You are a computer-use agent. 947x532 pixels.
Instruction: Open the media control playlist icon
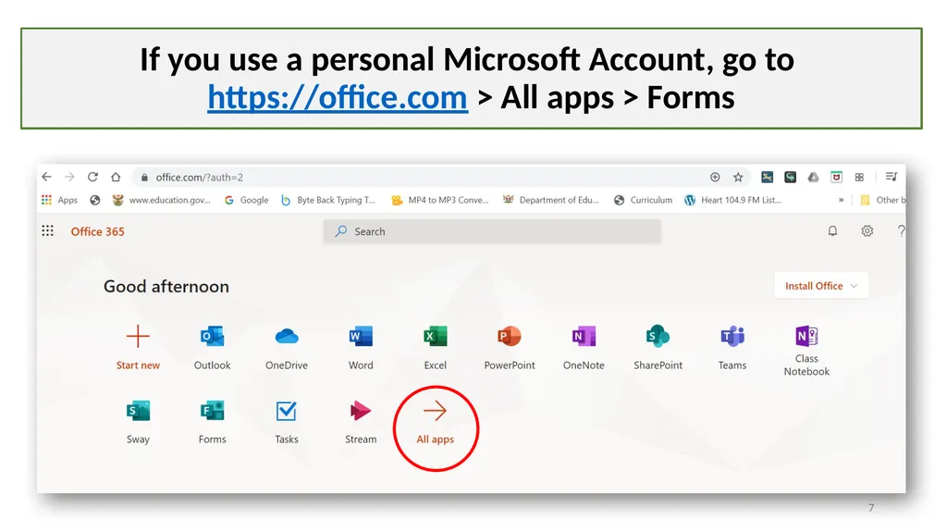pyautogui.click(x=892, y=177)
